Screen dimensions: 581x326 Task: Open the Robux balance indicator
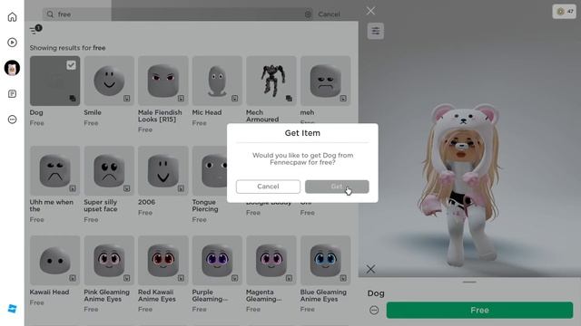tap(565, 12)
